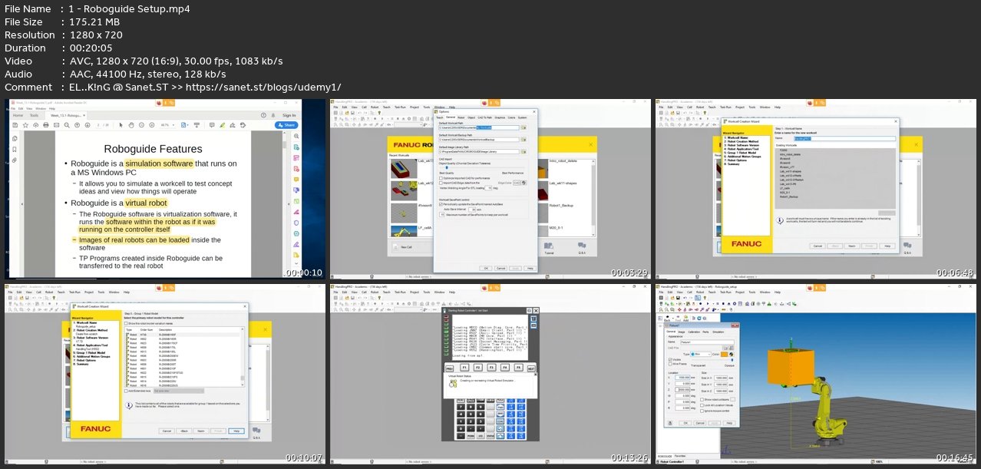Switch to the Home tab in Acrobat Reader
The width and height of the screenshot is (981, 469).
18,115
